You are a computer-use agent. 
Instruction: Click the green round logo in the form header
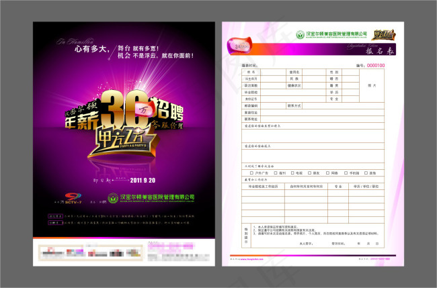tap(300, 35)
